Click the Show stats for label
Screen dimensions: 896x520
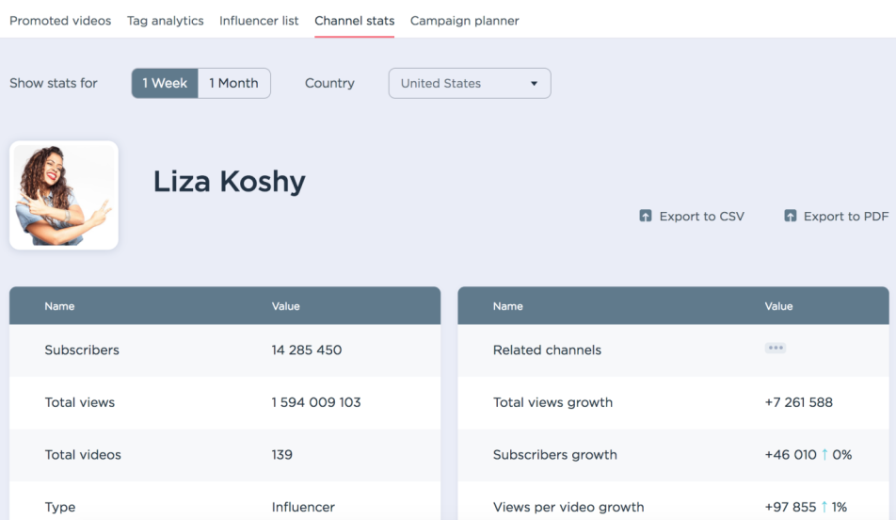54,83
